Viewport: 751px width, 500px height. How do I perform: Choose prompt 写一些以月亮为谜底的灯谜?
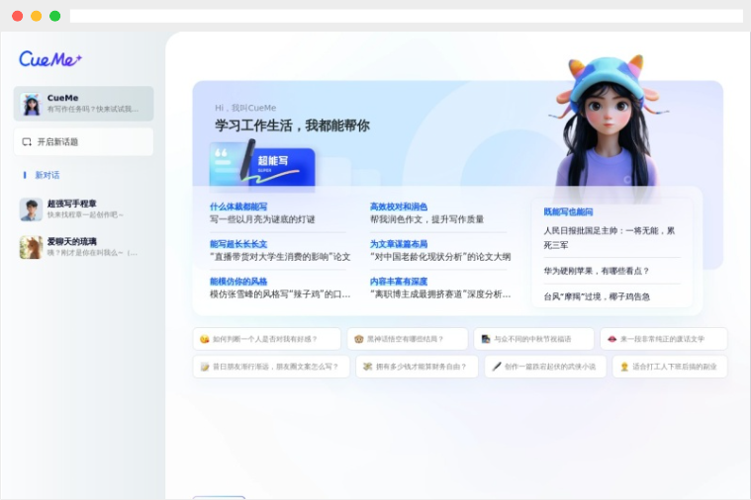(262, 219)
